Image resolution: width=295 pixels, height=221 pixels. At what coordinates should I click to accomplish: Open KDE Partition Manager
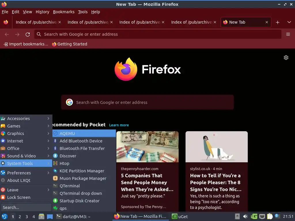(84, 171)
